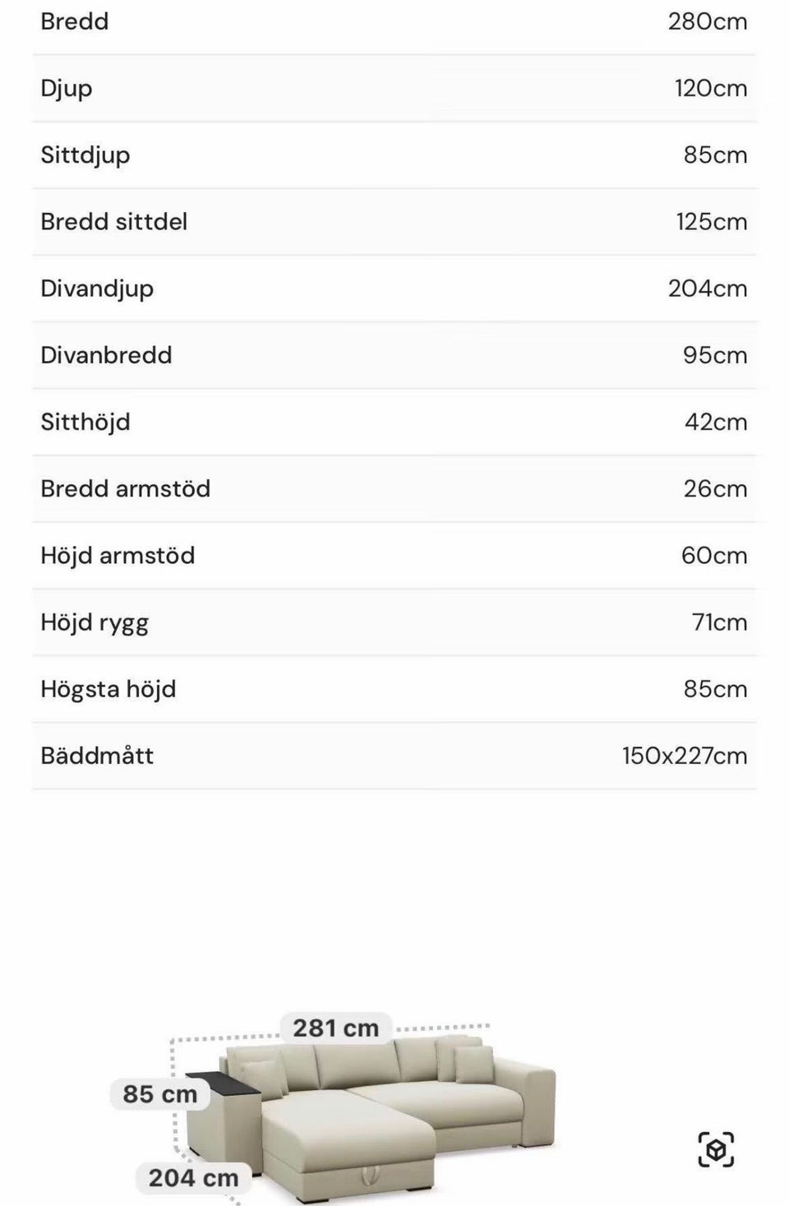Screen dimensions: 789x1206
Task: Open the AR 3D view icon
Action: pos(716,1149)
